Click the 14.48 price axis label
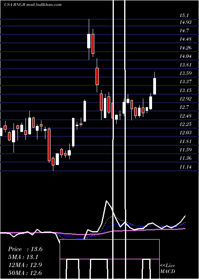Screen dimensions: 199x279 185,39
